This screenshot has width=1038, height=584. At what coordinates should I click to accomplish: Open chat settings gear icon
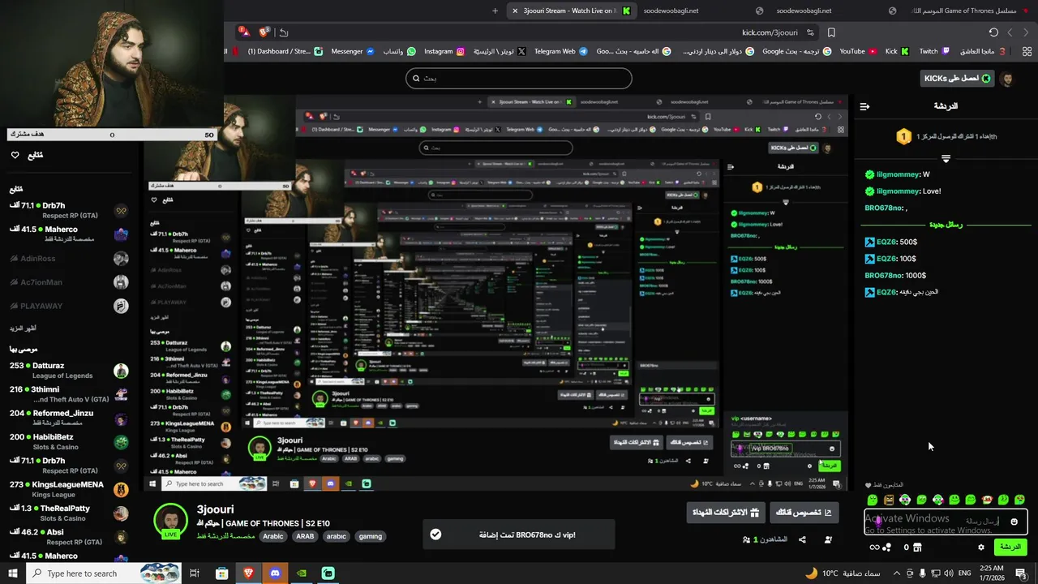[x=981, y=547]
